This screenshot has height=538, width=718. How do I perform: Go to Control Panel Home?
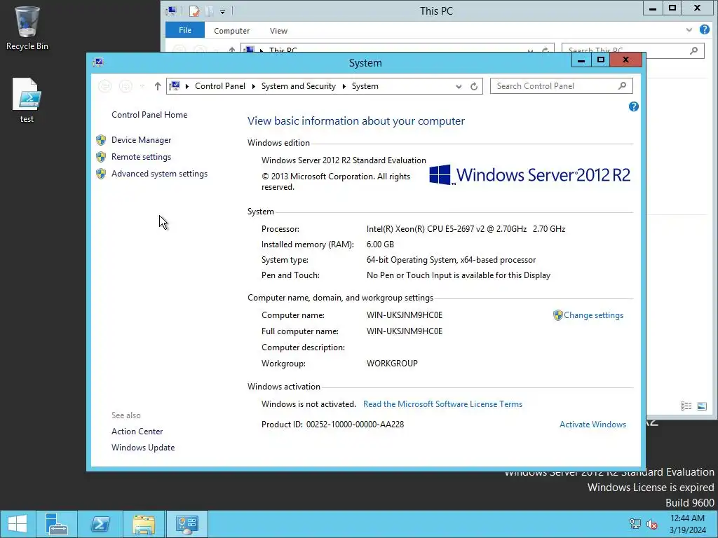coord(149,115)
